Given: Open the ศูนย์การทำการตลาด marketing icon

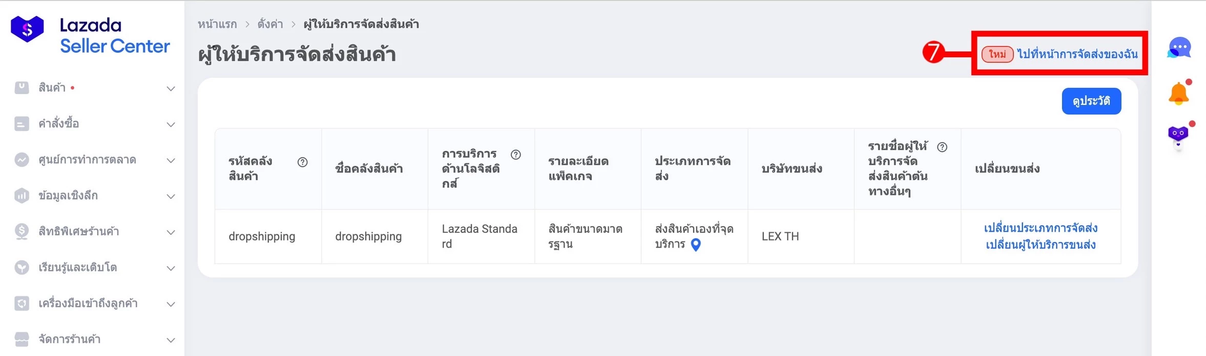Looking at the screenshot, I should click(22, 160).
